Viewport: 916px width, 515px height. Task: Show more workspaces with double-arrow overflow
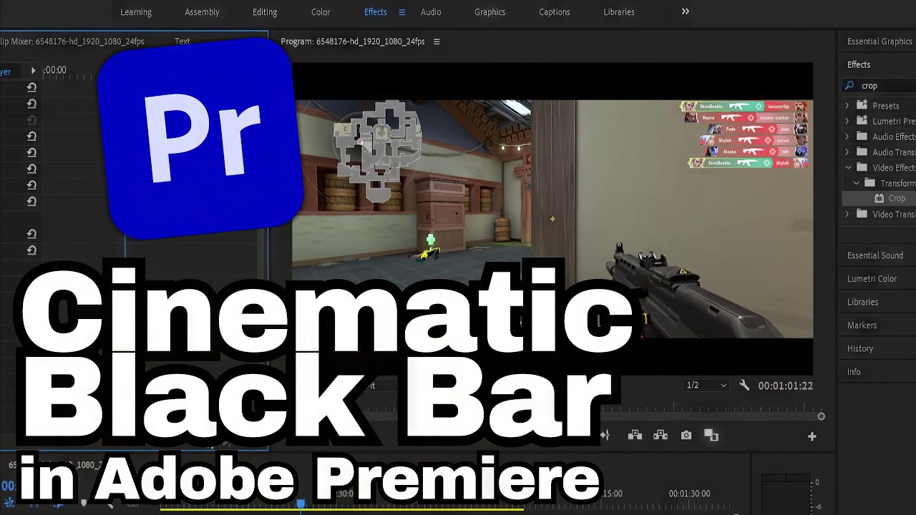pos(686,11)
